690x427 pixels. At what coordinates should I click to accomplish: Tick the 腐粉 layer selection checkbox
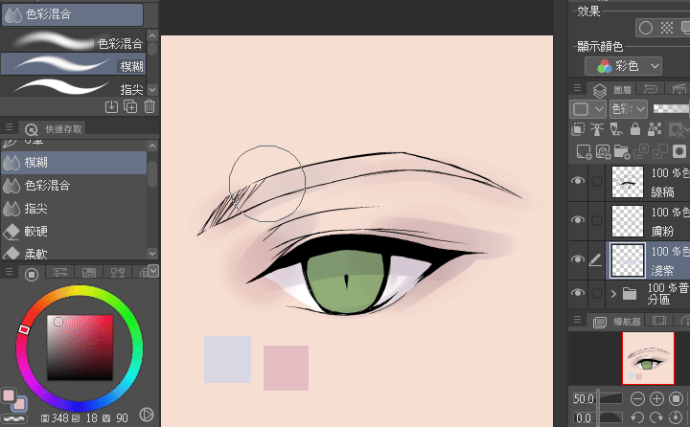coord(597,220)
